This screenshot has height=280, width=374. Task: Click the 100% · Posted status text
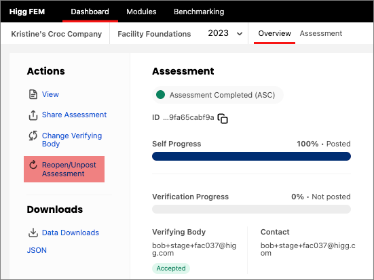324,144
